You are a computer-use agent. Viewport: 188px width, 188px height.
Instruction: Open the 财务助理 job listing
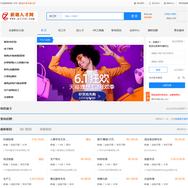point(102,159)
